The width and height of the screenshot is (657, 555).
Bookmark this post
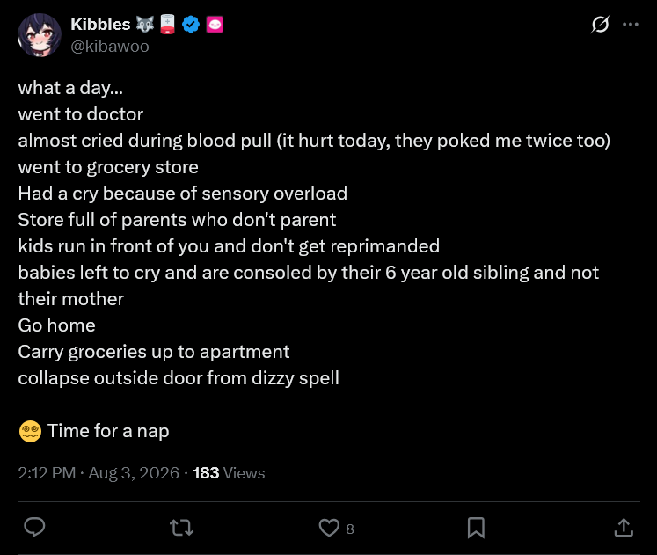point(476,528)
